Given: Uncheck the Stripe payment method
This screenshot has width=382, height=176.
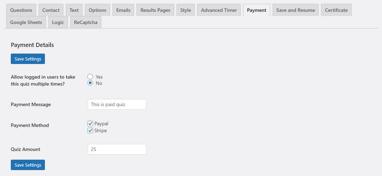Looking at the screenshot, I should (91, 130).
